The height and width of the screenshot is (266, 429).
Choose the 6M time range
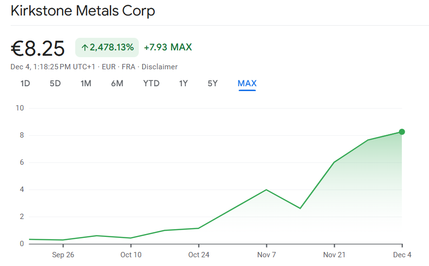[117, 83]
